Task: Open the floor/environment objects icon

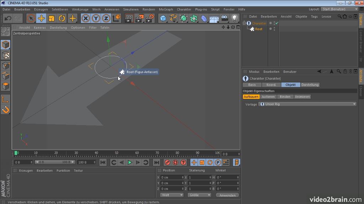Action: (x=214, y=18)
